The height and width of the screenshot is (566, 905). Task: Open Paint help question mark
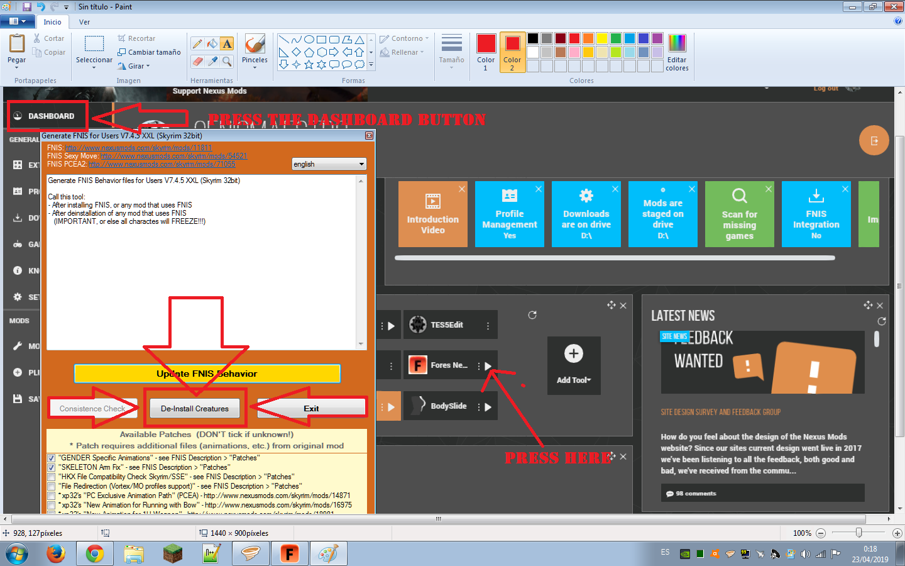[897, 21]
